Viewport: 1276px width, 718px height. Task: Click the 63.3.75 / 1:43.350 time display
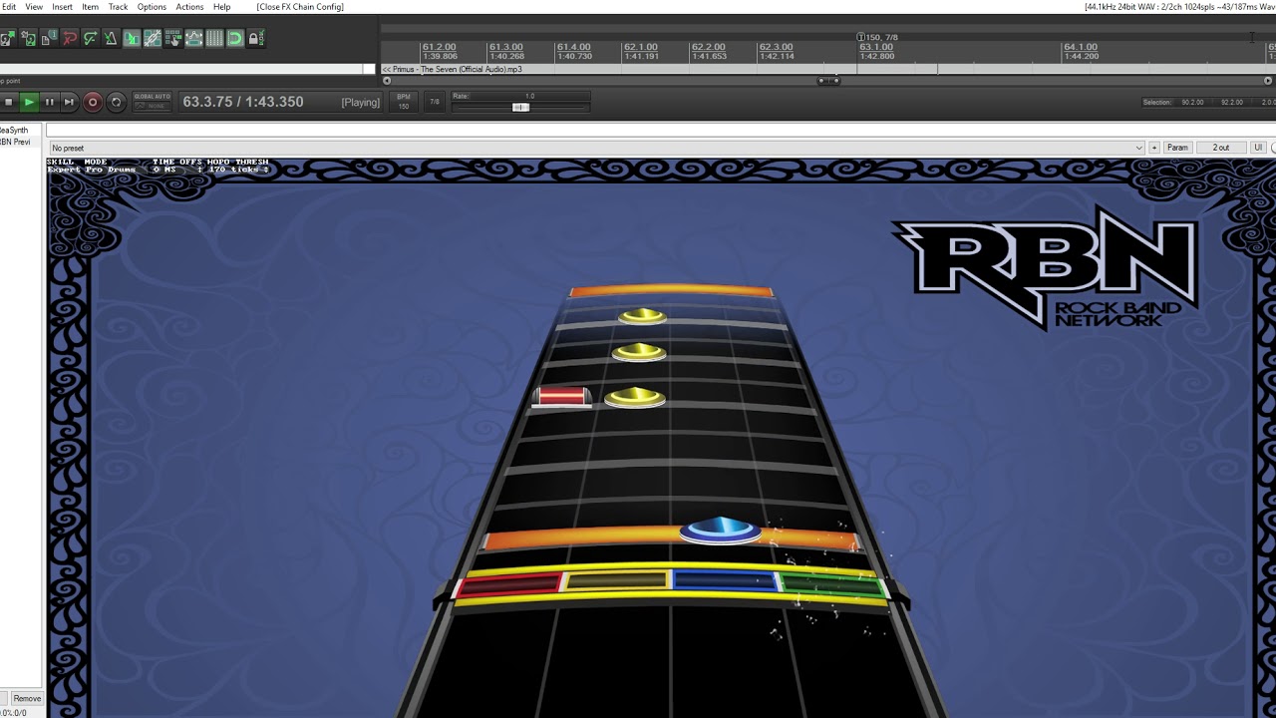click(243, 102)
